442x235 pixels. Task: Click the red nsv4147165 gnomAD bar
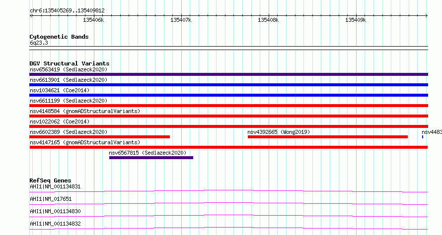click(x=228, y=147)
